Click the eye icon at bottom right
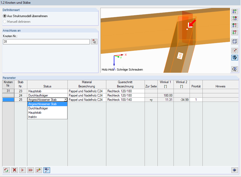Image resolution: width=241 pixels, height=177 pixels. (x=235, y=170)
